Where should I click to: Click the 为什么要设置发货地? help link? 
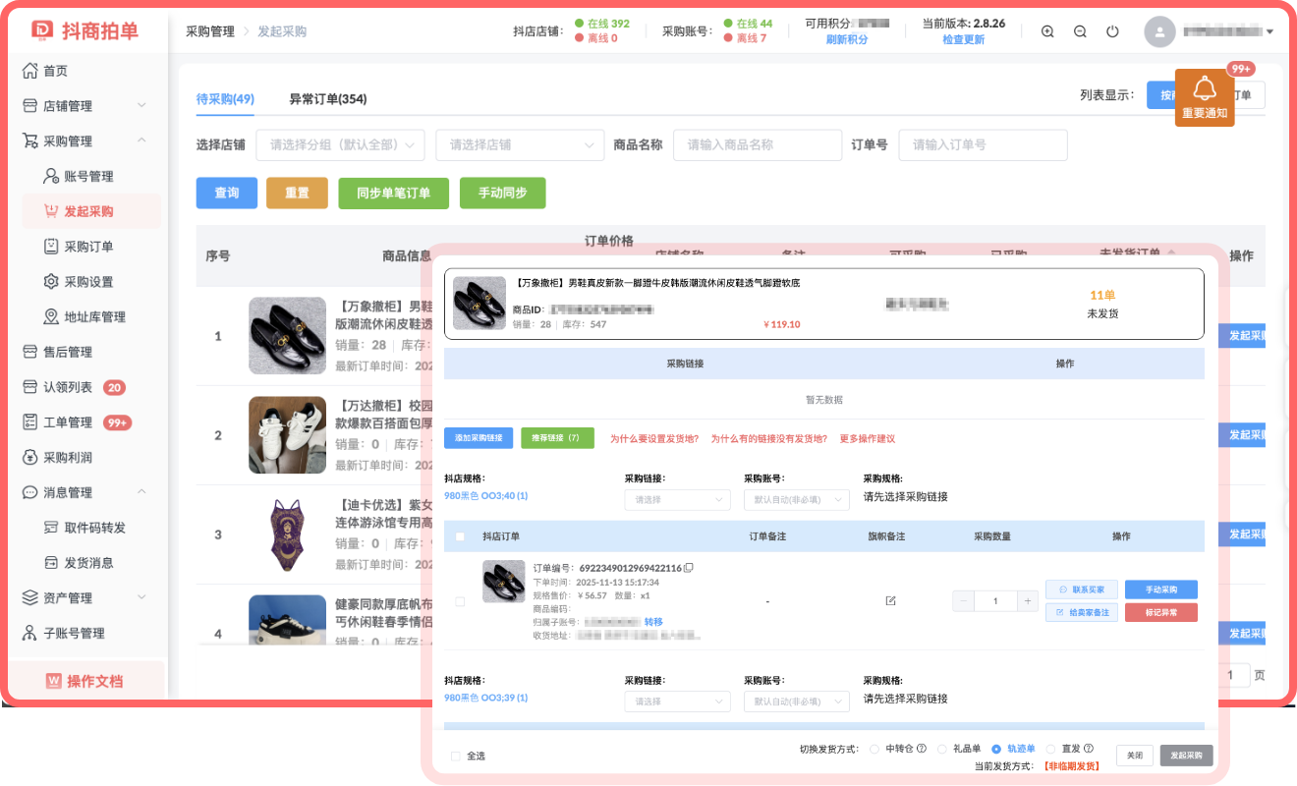(x=654, y=439)
